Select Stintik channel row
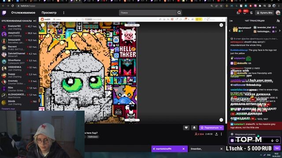 click(x=19, y=102)
